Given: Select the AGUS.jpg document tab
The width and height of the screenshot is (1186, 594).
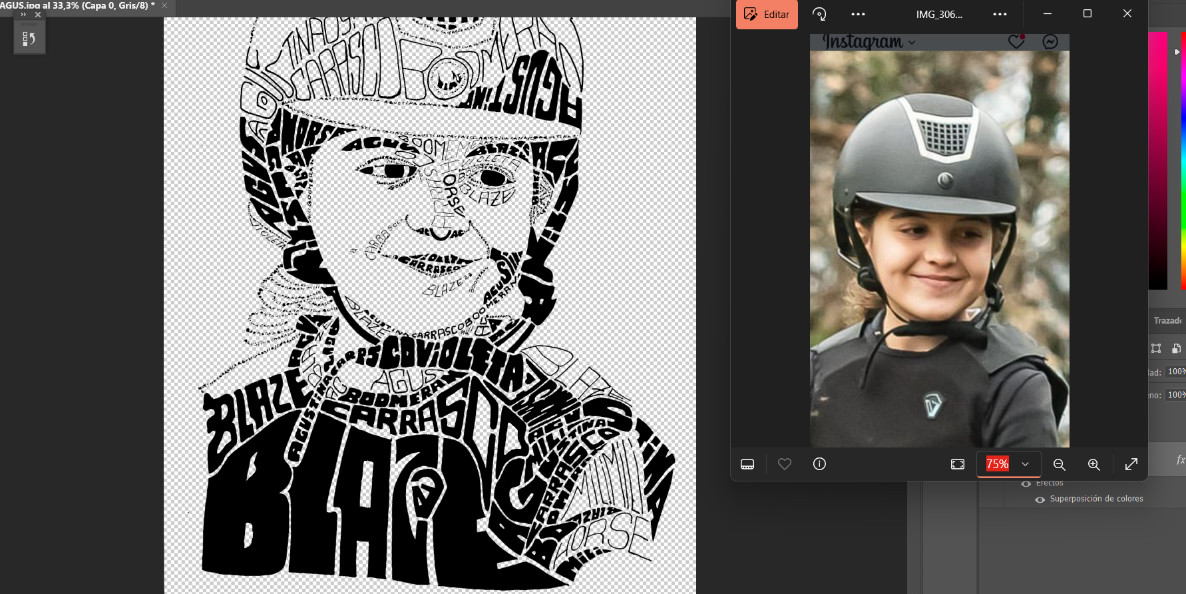Looking at the screenshot, I should (x=77, y=5).
